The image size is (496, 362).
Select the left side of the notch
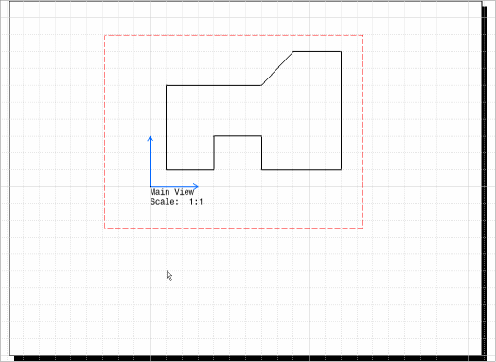[x=214, y=153]
